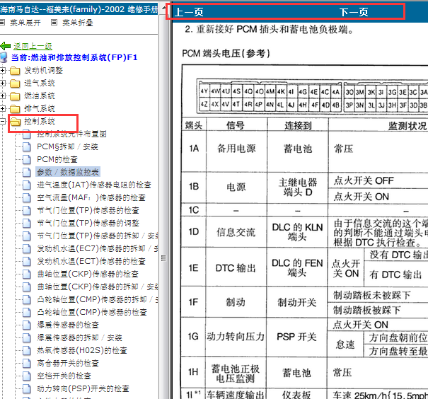The height and width of the screenshot is (399, 428).
Task: Select the 发动机调整 tree item
Action: click(44, 71)
